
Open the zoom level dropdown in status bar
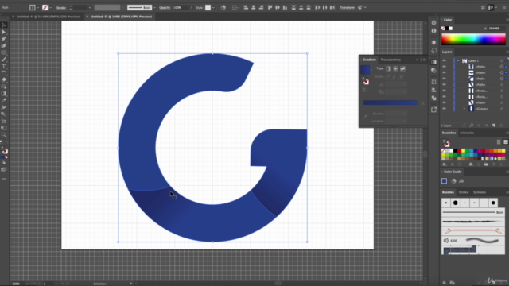(x=28, y=284)
